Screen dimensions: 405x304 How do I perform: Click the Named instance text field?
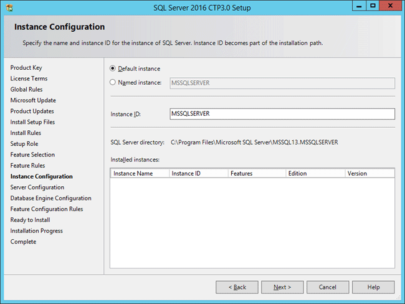click(x=282, y=83)
